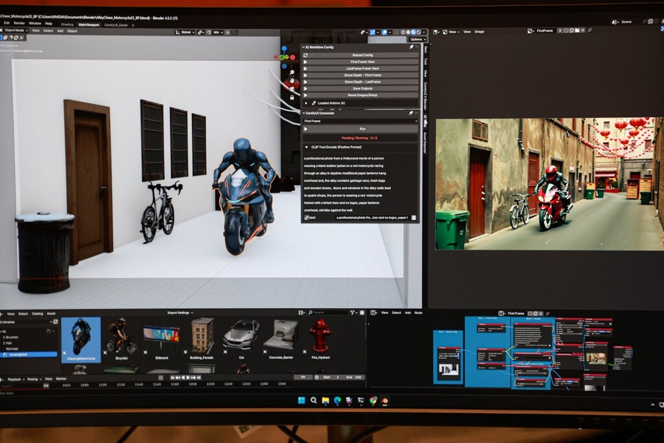Click the blue Z axis gizmo

284,49
